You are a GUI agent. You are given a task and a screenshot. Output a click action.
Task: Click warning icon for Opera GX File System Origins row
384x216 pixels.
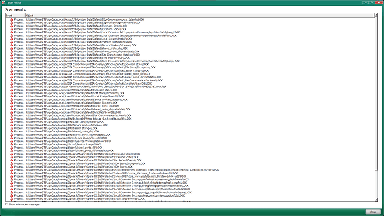(12, 160)
